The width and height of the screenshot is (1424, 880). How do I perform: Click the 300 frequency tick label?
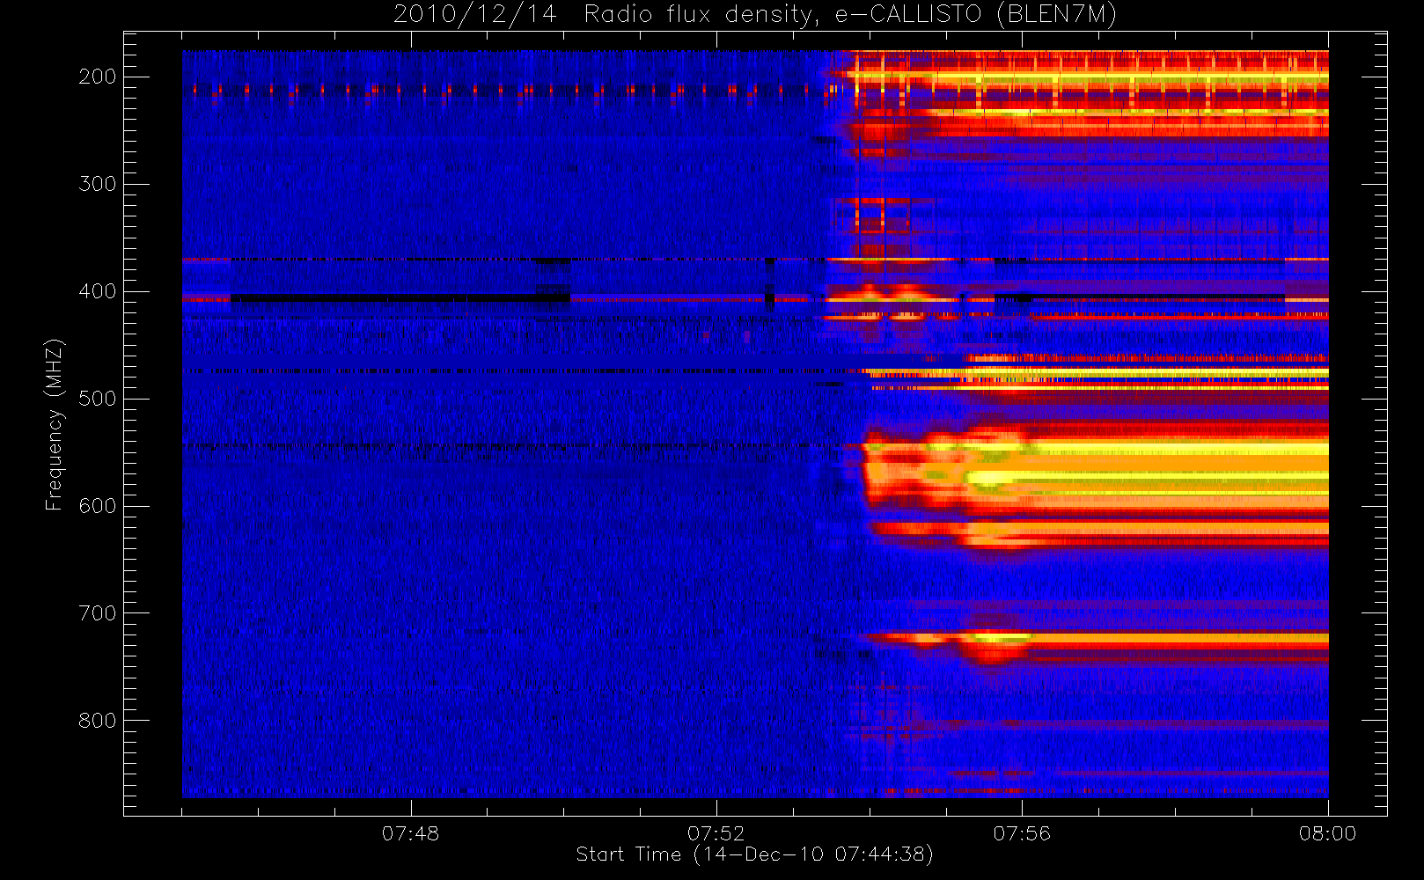pyautogui.click(x=98, y=184)
